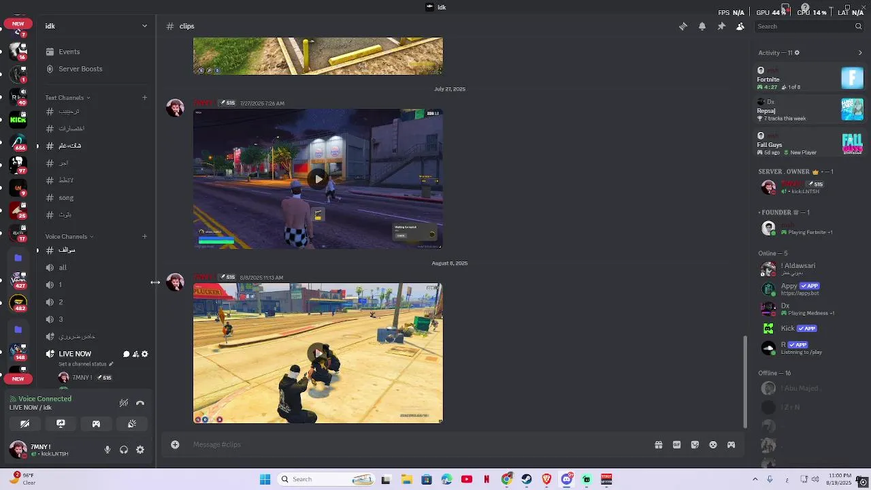Play the July 27 night street video
This screenshot has width=871, height=490.
318,179
